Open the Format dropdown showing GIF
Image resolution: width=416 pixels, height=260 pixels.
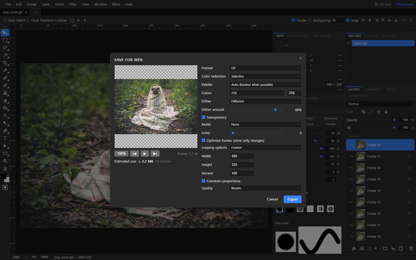pyautogui.click(x=265, y=68)
